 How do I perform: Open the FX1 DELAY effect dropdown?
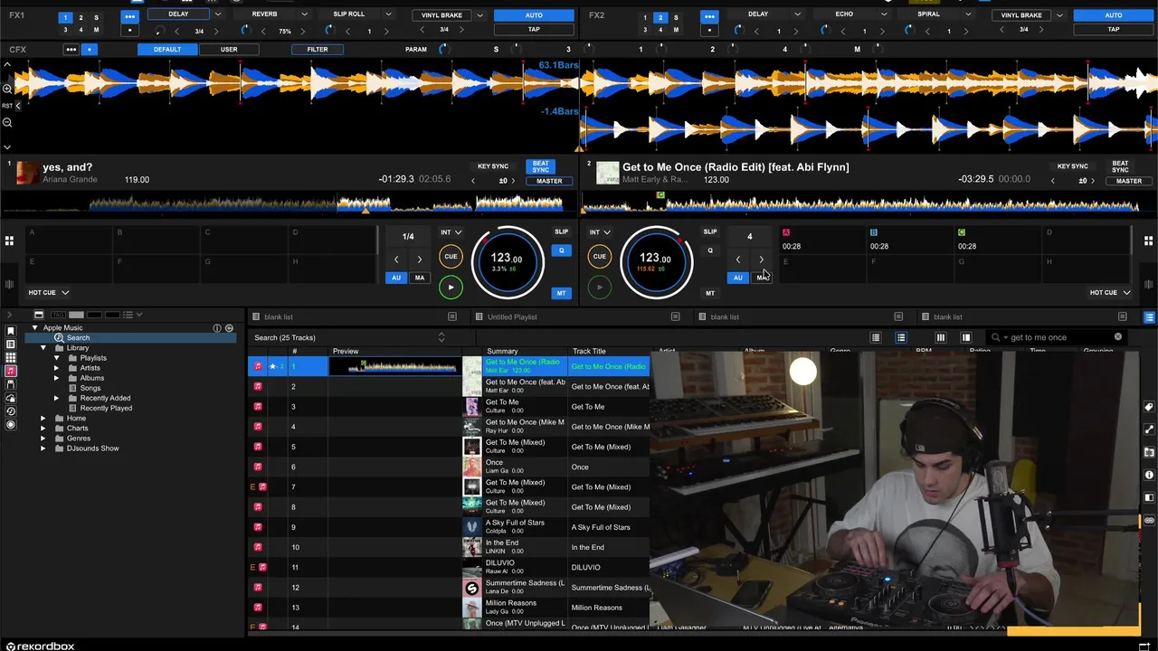217,14
